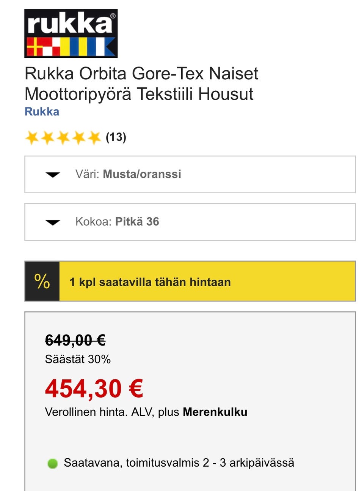This screenshot has width=364, height=491.
Task: Click the fifth rating star
Action: tap(94, 137)
